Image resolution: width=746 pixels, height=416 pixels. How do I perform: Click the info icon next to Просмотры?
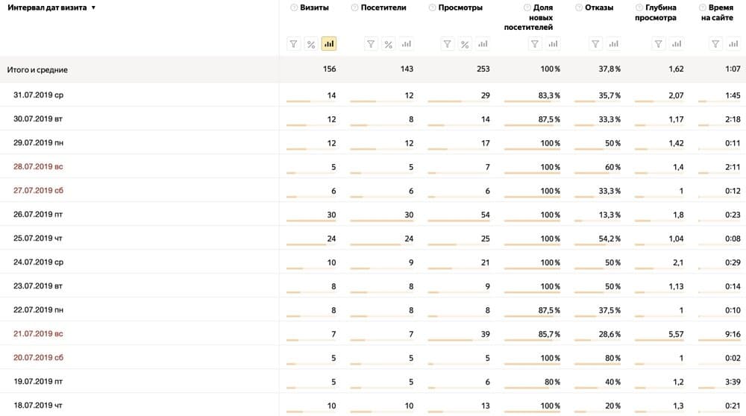coord(432,7)
